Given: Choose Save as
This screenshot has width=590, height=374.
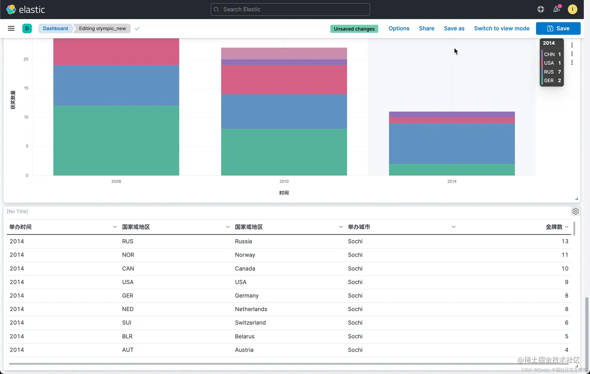Looking at the screenshot, I should click(454, 29).
